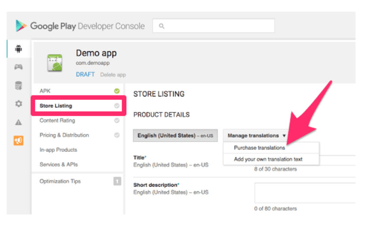Click the PRODUCT DETAILS heading
The image size is (365, 233).
(161, 115)
